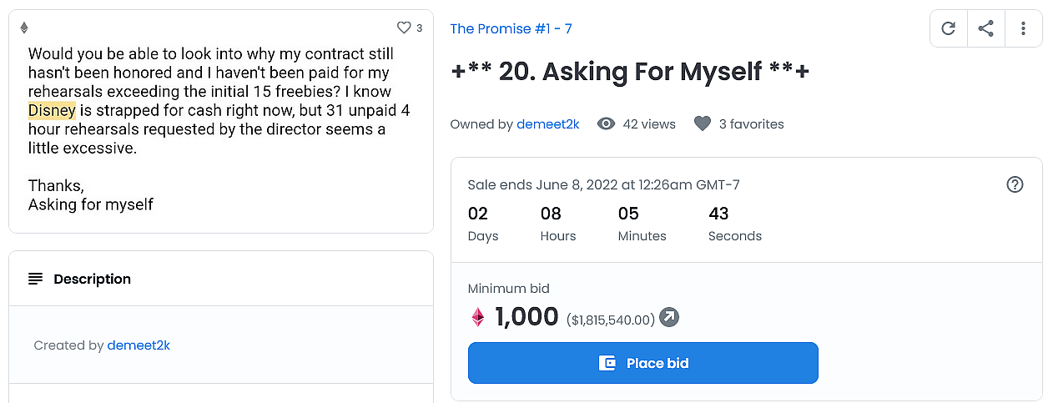The height and width of the screenshot is (403, 1048).
Task: Open creator demeet2k link in Description
Action: (139, 345)
